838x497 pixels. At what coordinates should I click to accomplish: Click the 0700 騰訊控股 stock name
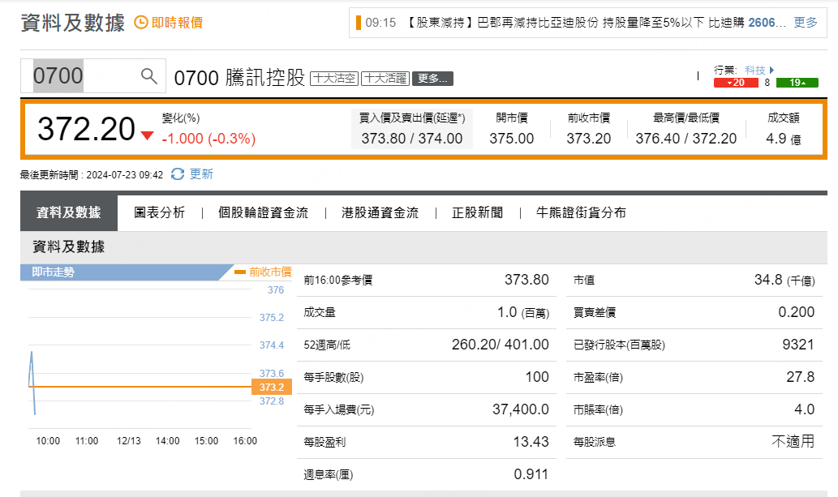click(239, 78)
